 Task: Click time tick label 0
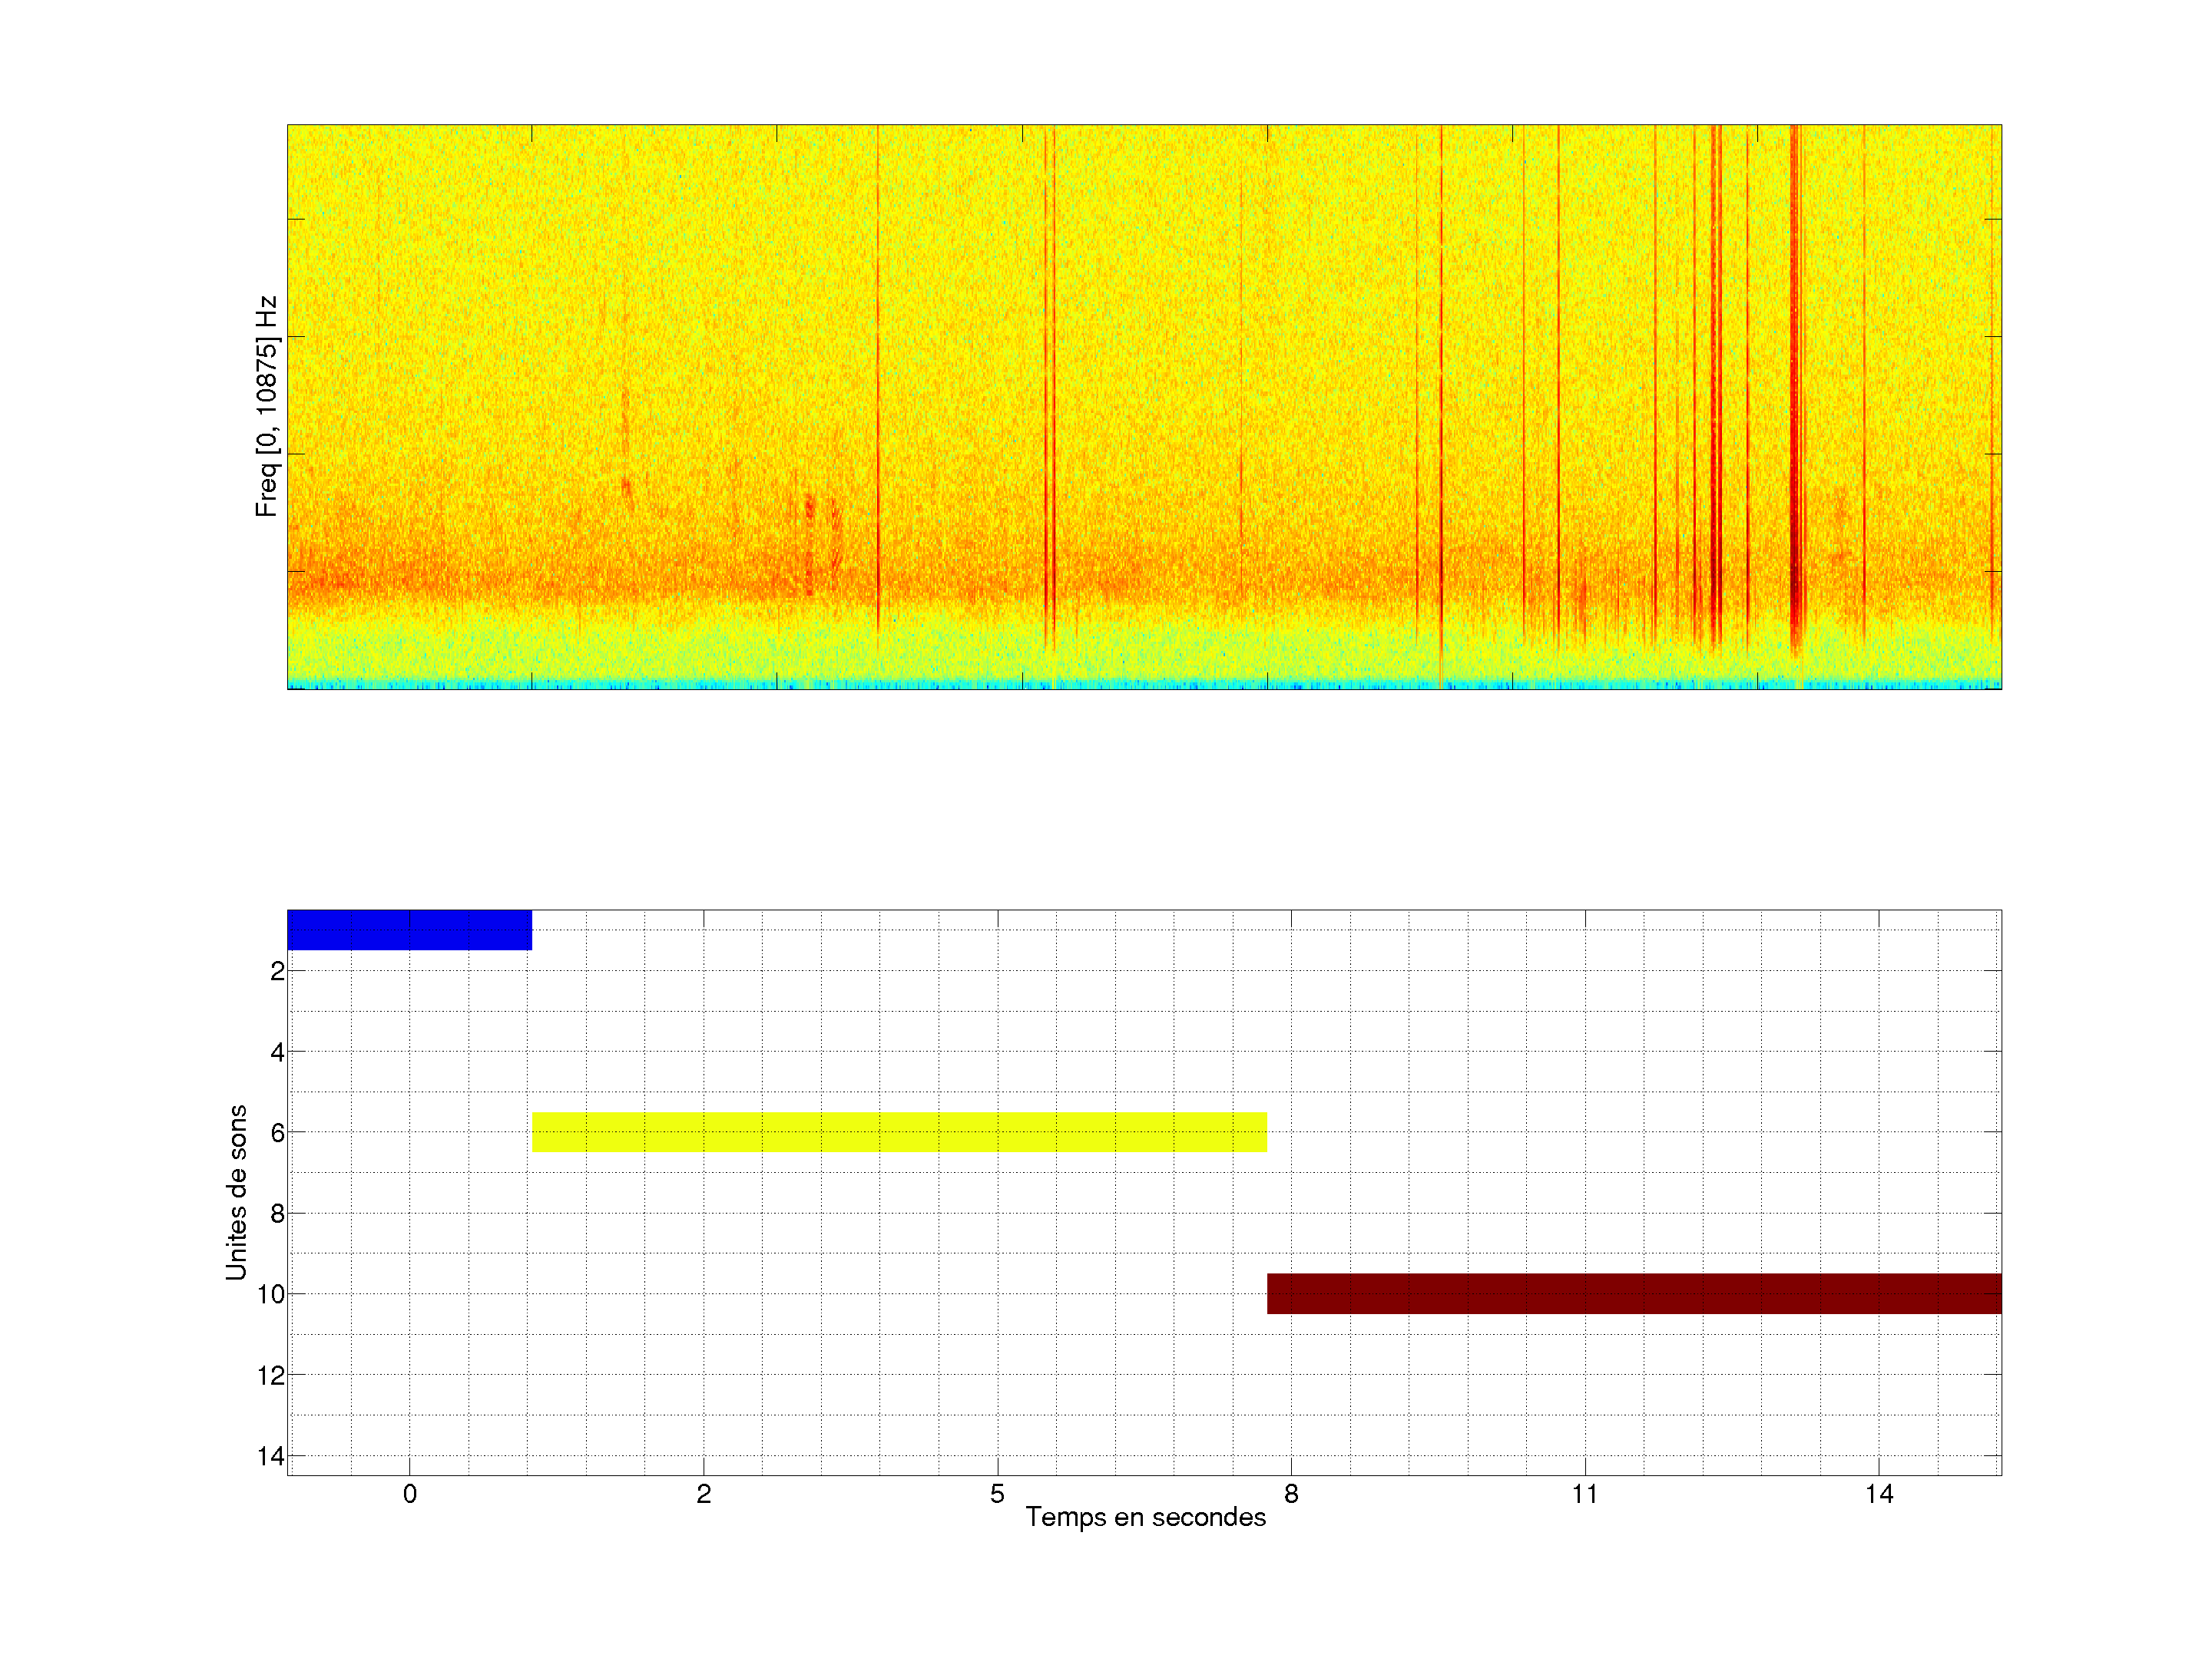tap(410, 1494)
